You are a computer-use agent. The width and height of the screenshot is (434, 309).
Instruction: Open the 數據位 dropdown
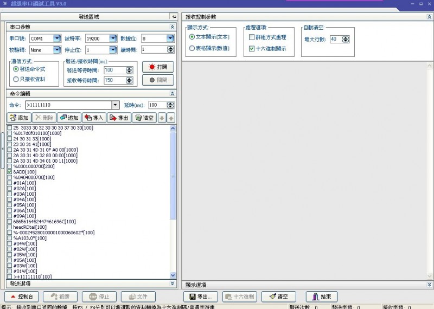[170, 38]
